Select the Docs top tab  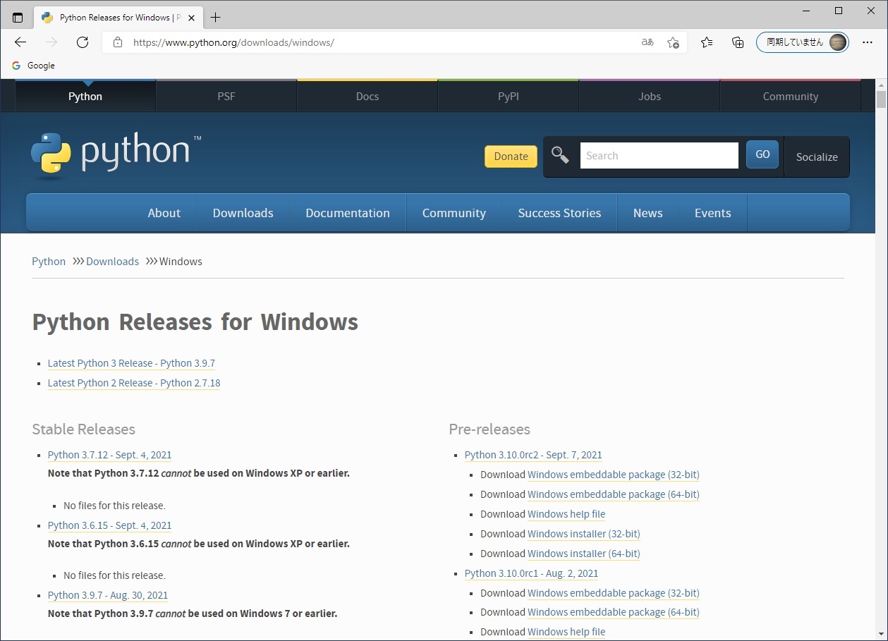[x=367, y=97]
